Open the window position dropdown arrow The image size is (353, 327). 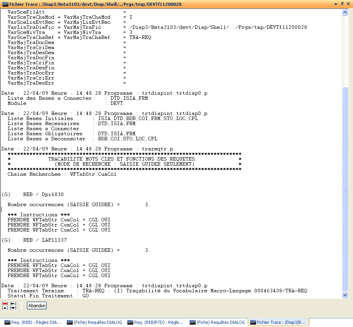click(x=335, y=4)
